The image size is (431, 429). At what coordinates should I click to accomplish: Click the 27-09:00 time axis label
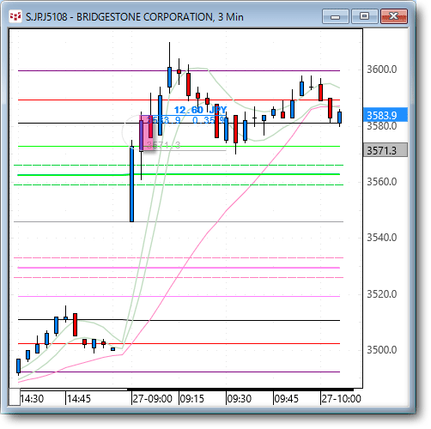(153, 398)
